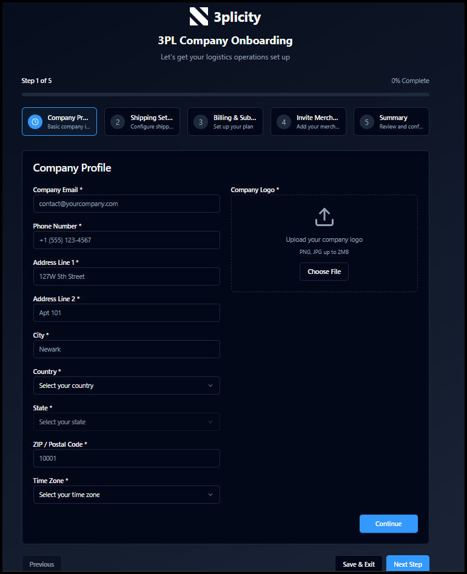Image resolution: width=467 pixels, height=574 pixels.
Task: Click 'Upload your company logo' text
Action: click(x=324, y=239)
